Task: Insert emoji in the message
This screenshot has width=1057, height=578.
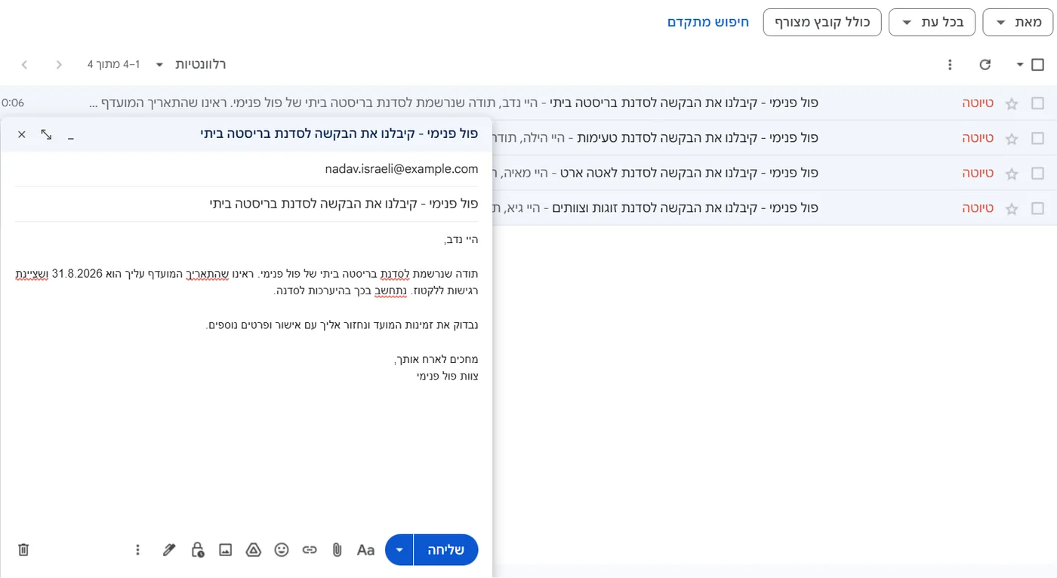Action: coord(282,550)
